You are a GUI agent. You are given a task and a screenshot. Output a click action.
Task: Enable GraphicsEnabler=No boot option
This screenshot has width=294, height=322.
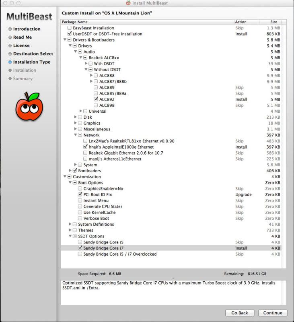click(80, 188)
